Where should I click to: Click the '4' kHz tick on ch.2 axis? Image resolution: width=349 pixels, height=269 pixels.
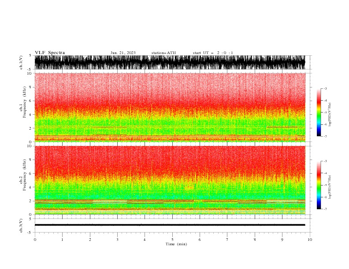pos(30,187)
